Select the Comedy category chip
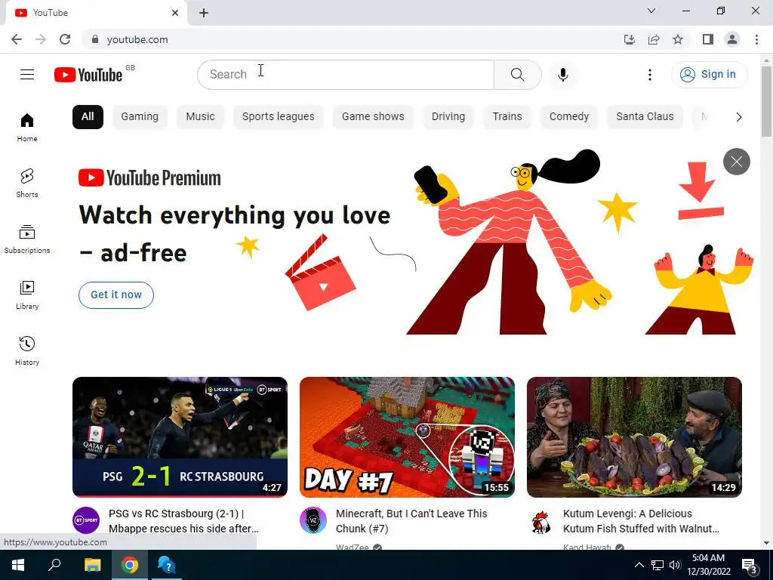This screenshot has height=580, width=773. click(x=569, y=117)
